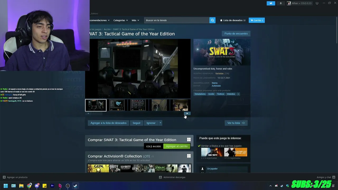Click the store search magnifier button
The width and height of the screenshot is (338, 190).
(x=212, y=20)
